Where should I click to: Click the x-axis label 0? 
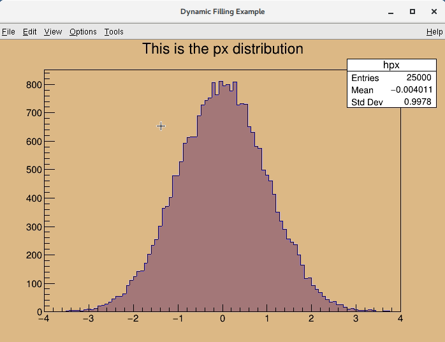click(x=222, y=319)
